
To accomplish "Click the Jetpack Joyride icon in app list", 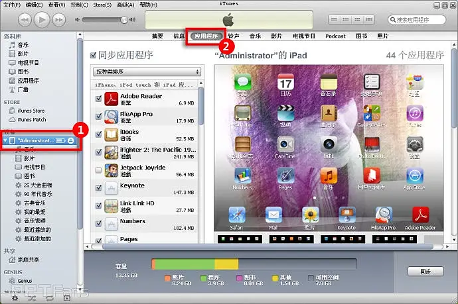I will [111, 170].
